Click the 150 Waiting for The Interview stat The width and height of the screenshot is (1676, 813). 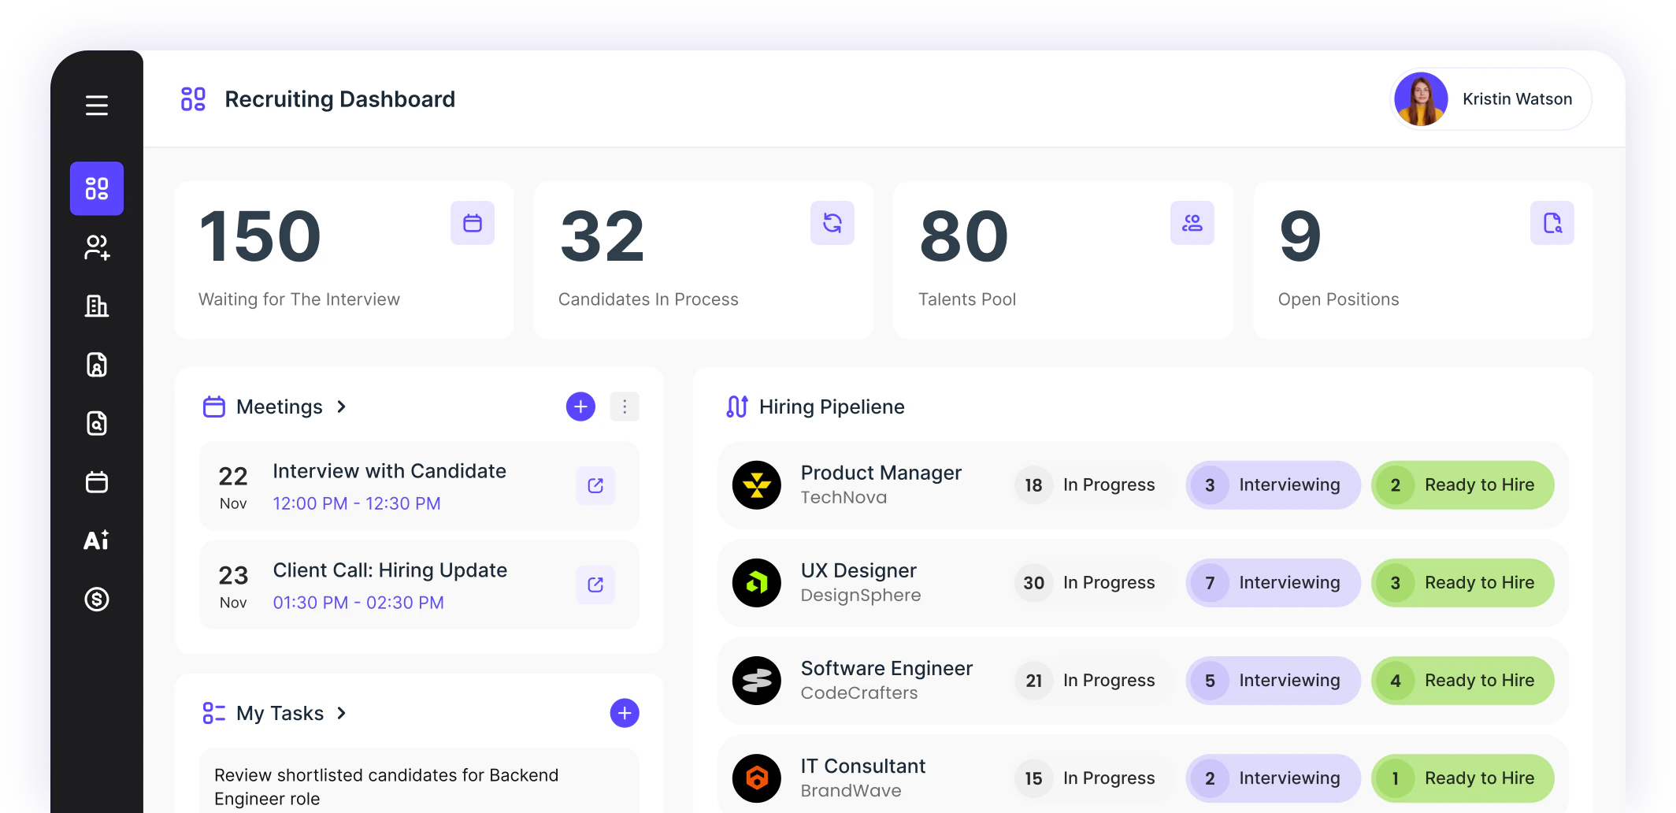pyautogui.click(x=344, y=261)
